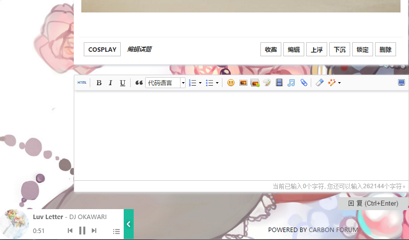
Task: Open the Carbon Forum link
Action: [x=333, y=230]
